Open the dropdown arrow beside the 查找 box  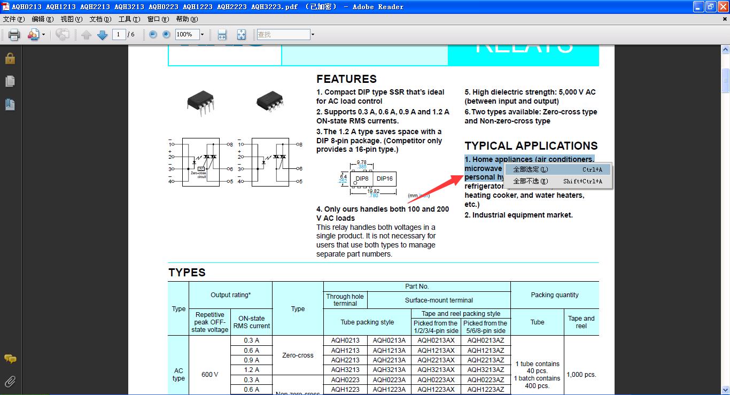tap(313, 35)
